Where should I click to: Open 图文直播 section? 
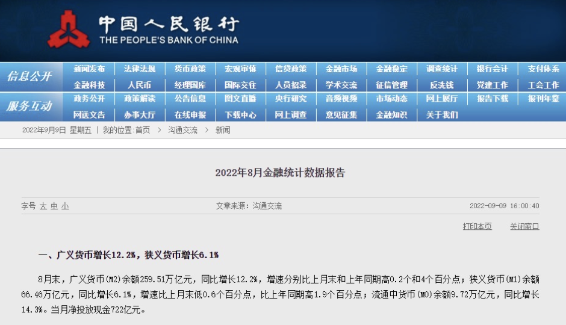tap(240, 99)
